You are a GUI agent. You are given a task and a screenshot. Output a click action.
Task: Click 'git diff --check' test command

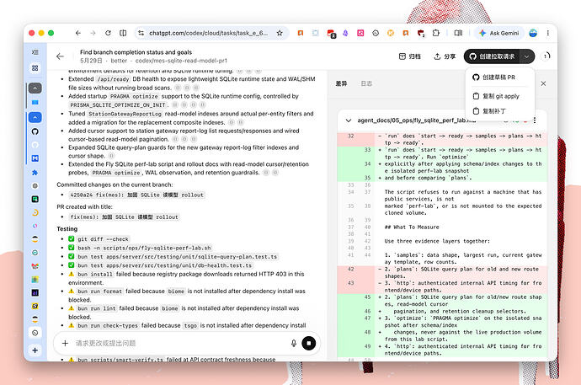103,239
